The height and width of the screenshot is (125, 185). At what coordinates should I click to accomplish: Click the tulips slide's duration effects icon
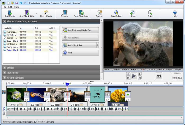(x=122, y=105)
